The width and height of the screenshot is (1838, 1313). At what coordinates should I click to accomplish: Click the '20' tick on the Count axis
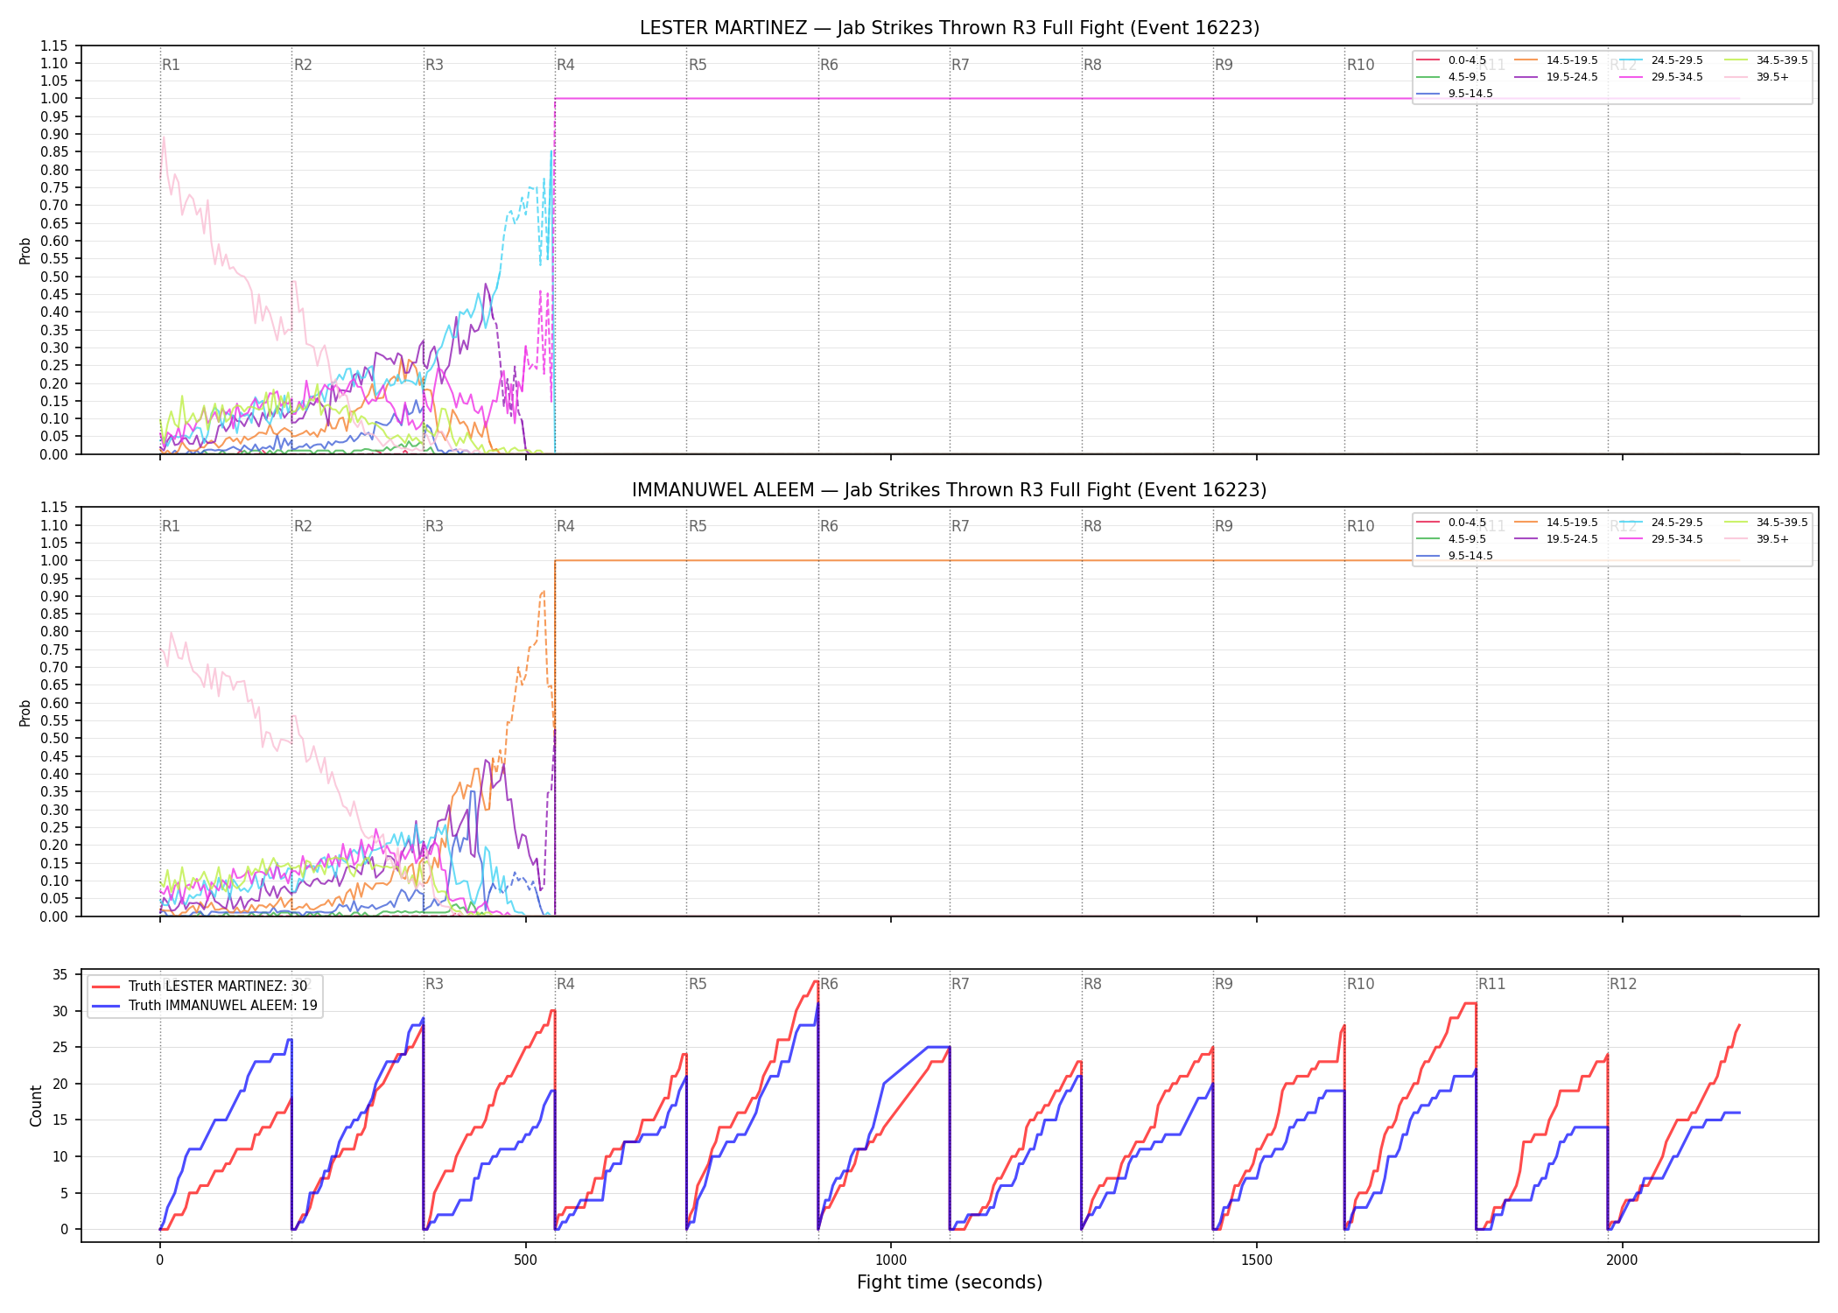(x=60, y=1084)
